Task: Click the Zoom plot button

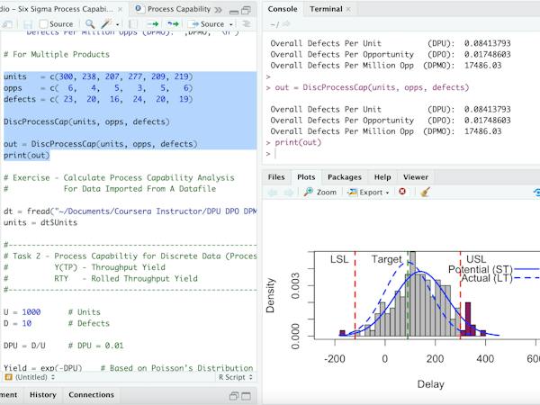Action: (x=320, y=192)
